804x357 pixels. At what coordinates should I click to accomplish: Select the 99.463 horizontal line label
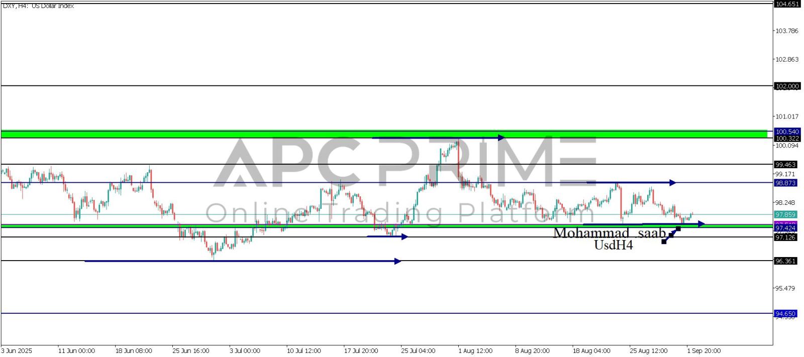coord(785,165)
